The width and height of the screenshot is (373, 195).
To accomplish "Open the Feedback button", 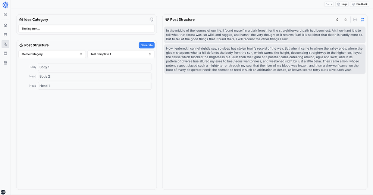I will [x=360, y=4].
